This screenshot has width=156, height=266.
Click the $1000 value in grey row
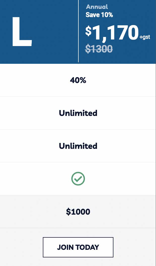78,212
